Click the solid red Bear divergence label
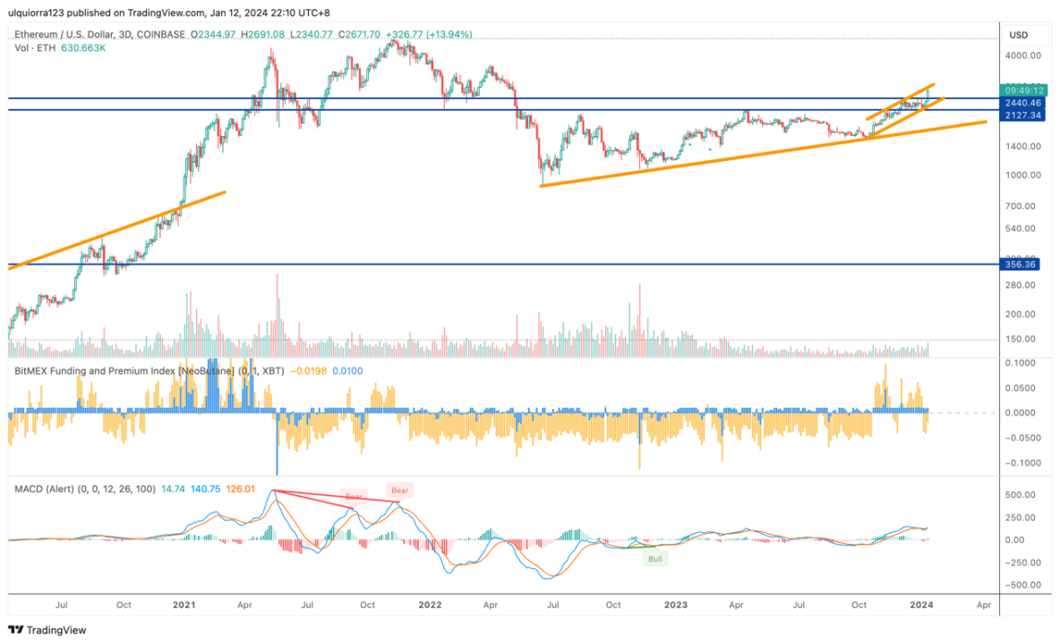 tap(399, 490)
